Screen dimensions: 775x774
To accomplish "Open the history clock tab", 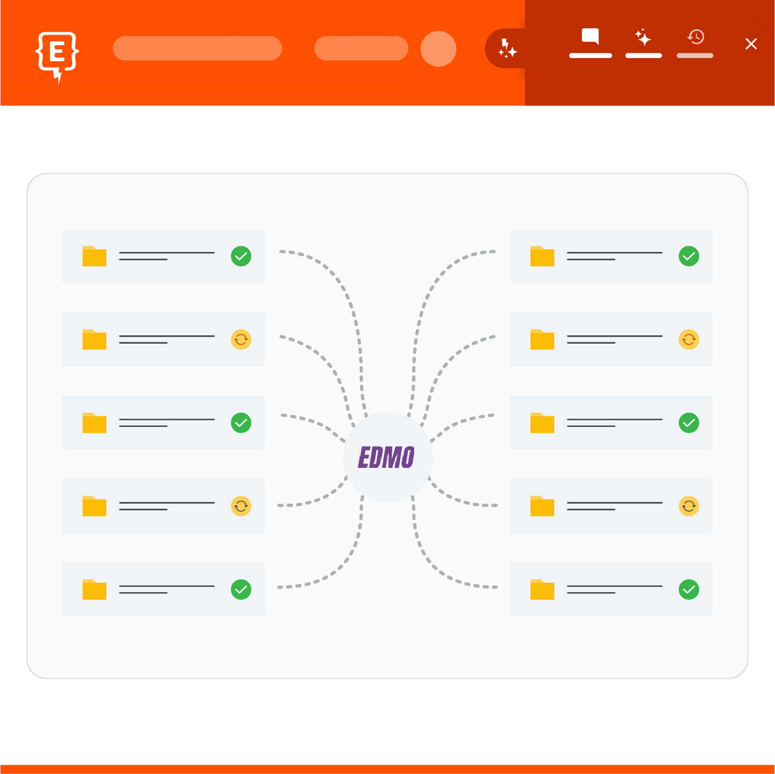I will click(695, 38).
